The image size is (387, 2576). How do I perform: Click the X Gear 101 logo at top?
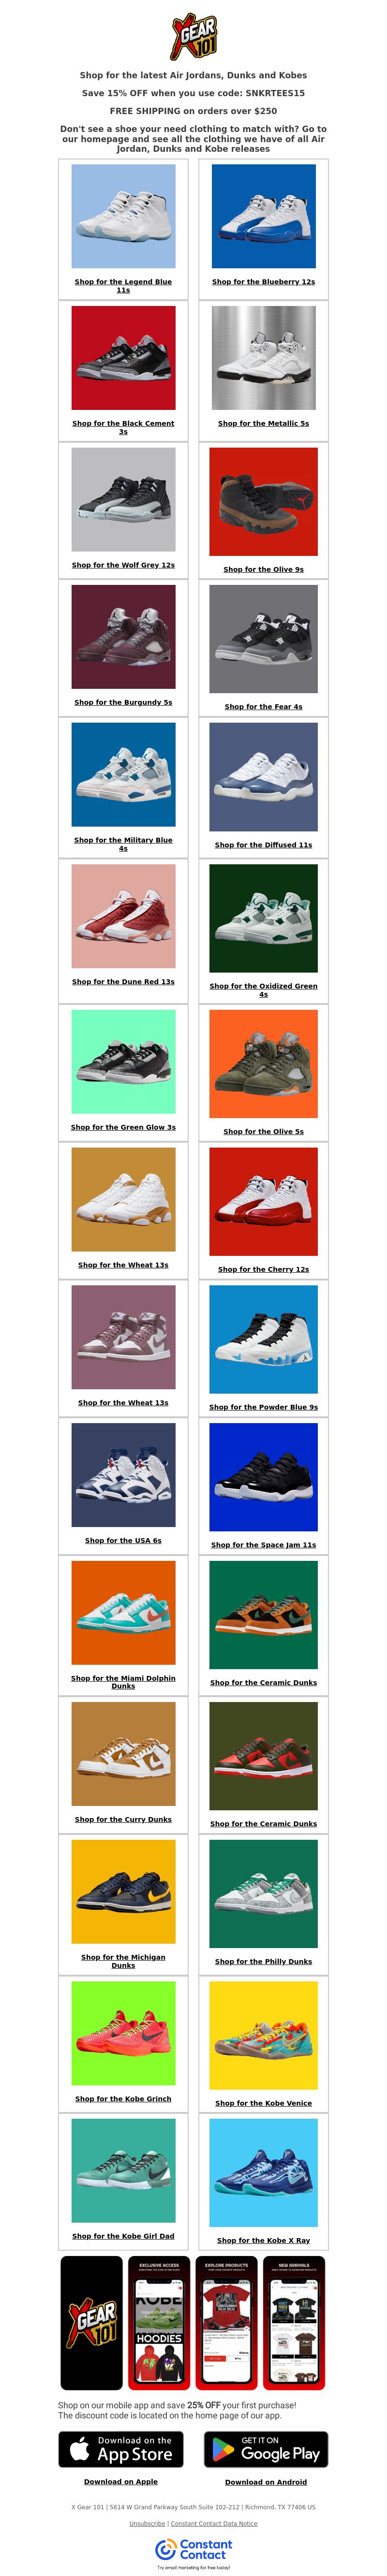tap(193, 37)
